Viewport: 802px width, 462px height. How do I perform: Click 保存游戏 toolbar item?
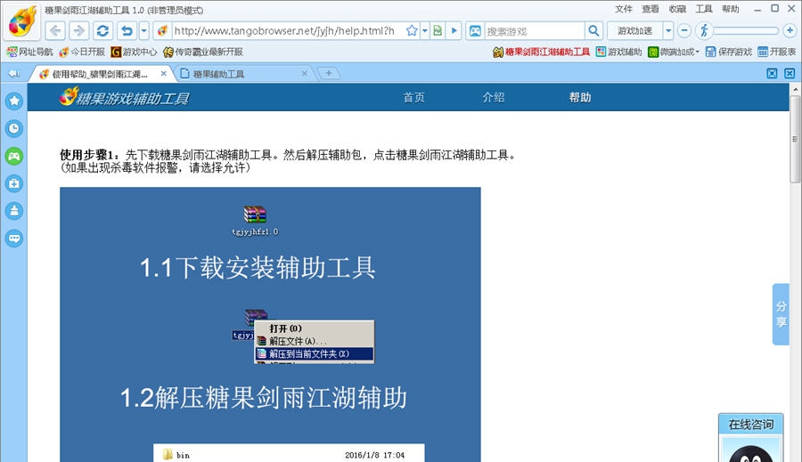(x=728, y=52)
